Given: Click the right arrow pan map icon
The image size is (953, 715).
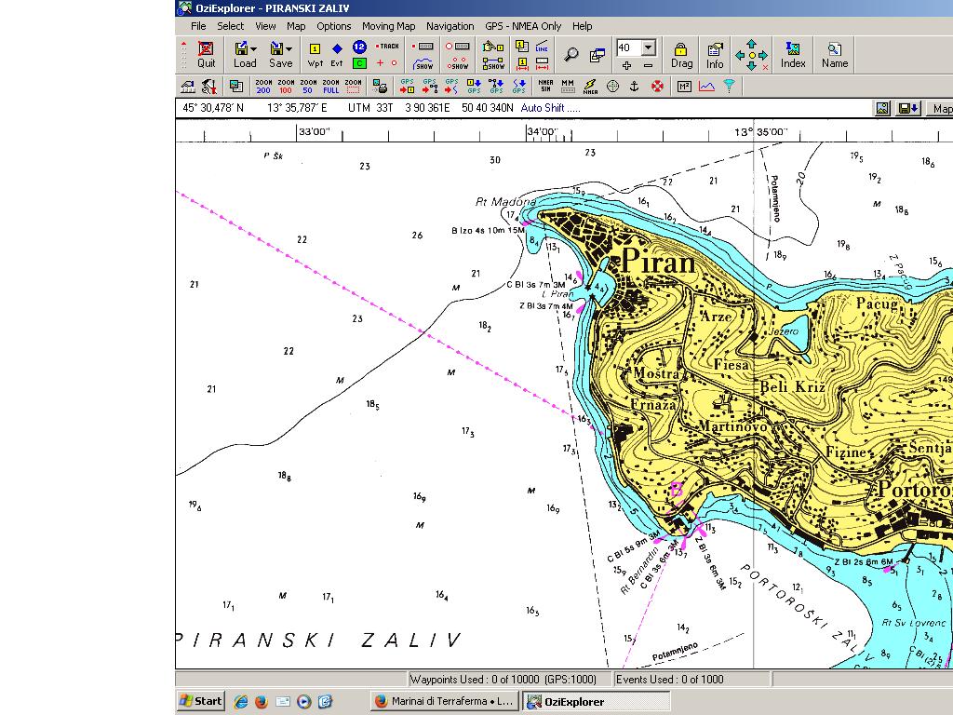Looking at the screenshot, I should [x=763, y=55].
